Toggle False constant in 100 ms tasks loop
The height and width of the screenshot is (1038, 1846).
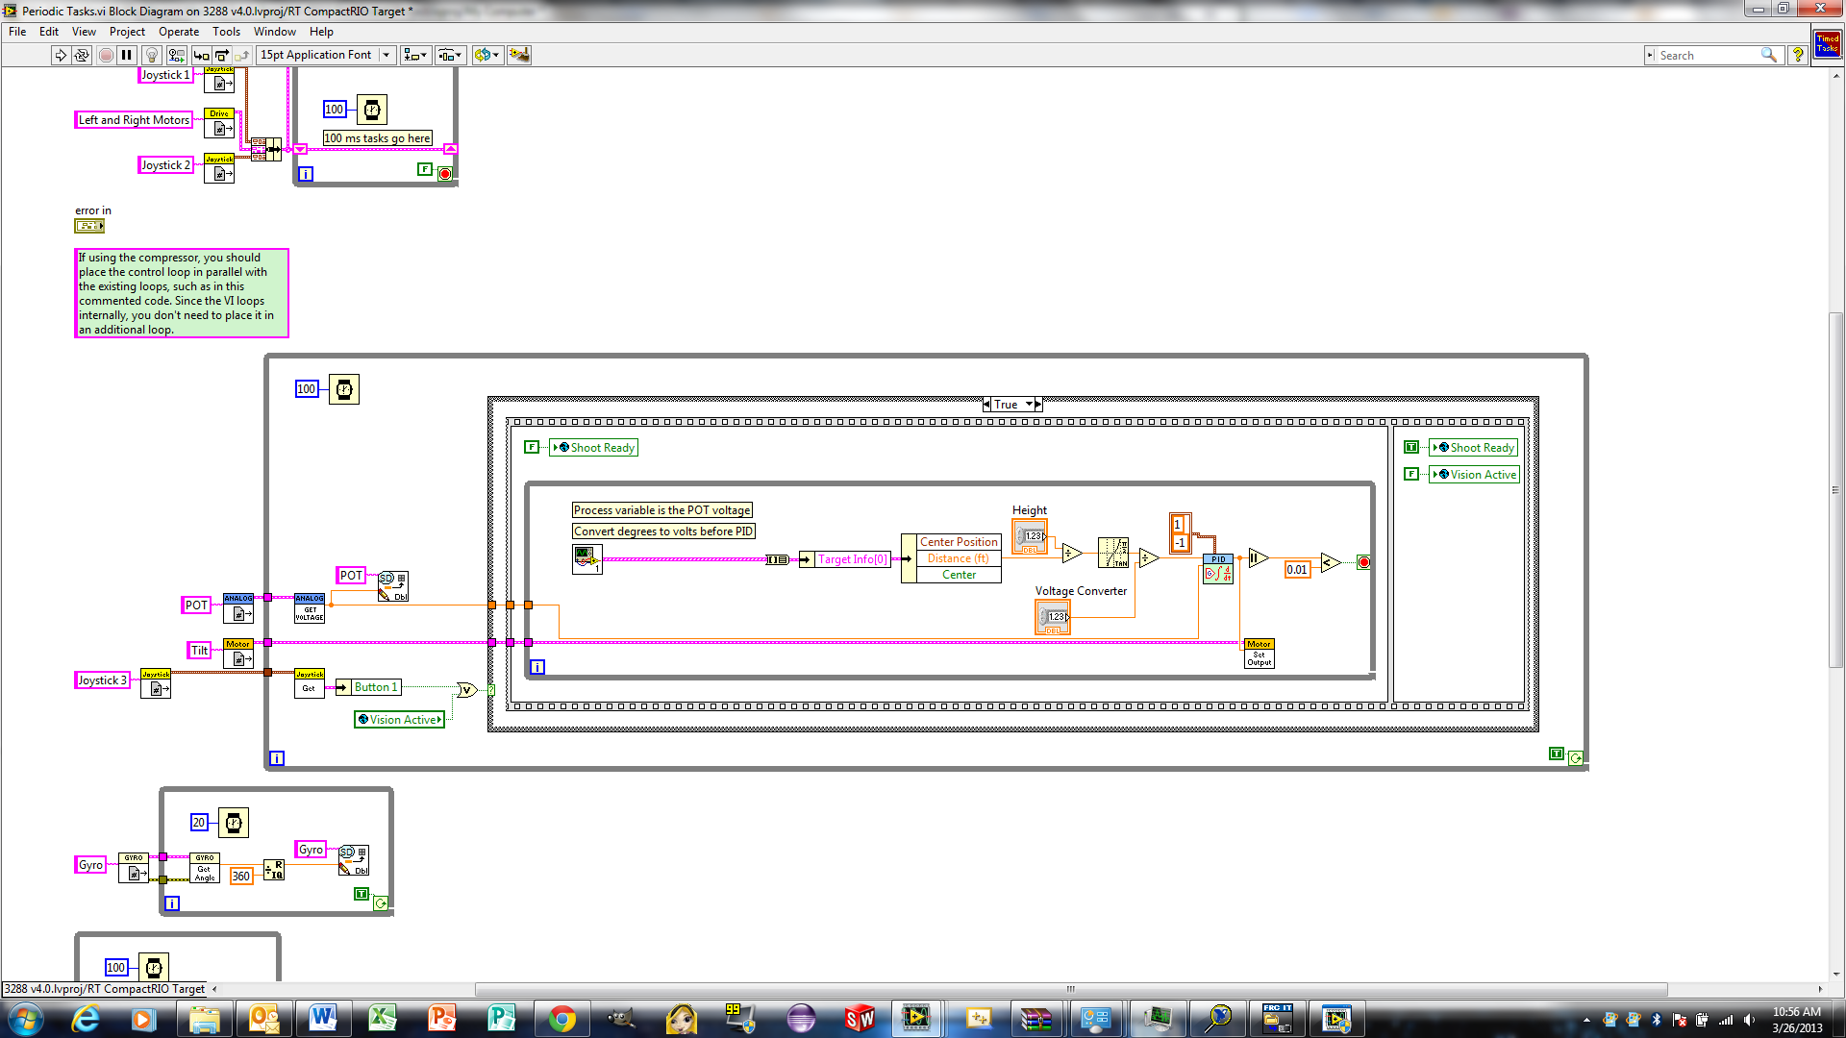tap(425, 169)
